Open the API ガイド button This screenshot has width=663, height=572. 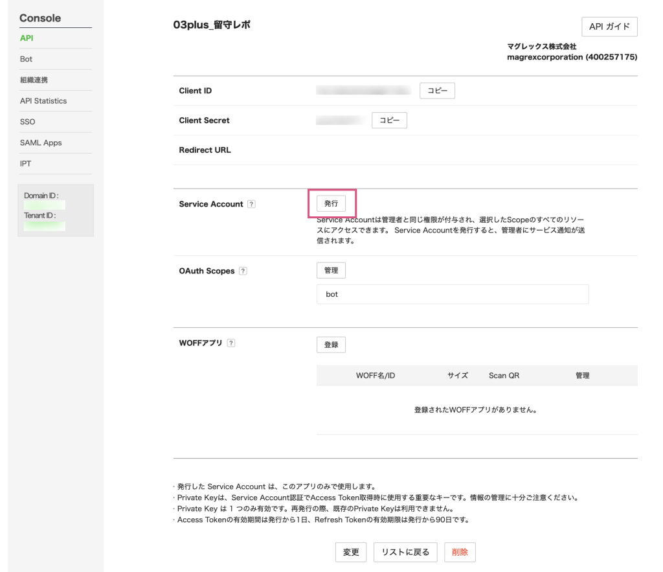(x=609, y=27)
